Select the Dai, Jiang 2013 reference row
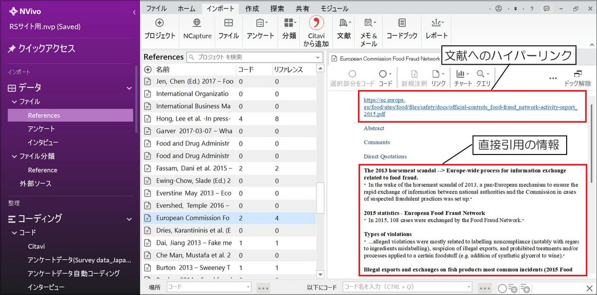 [x=194, y=243]
